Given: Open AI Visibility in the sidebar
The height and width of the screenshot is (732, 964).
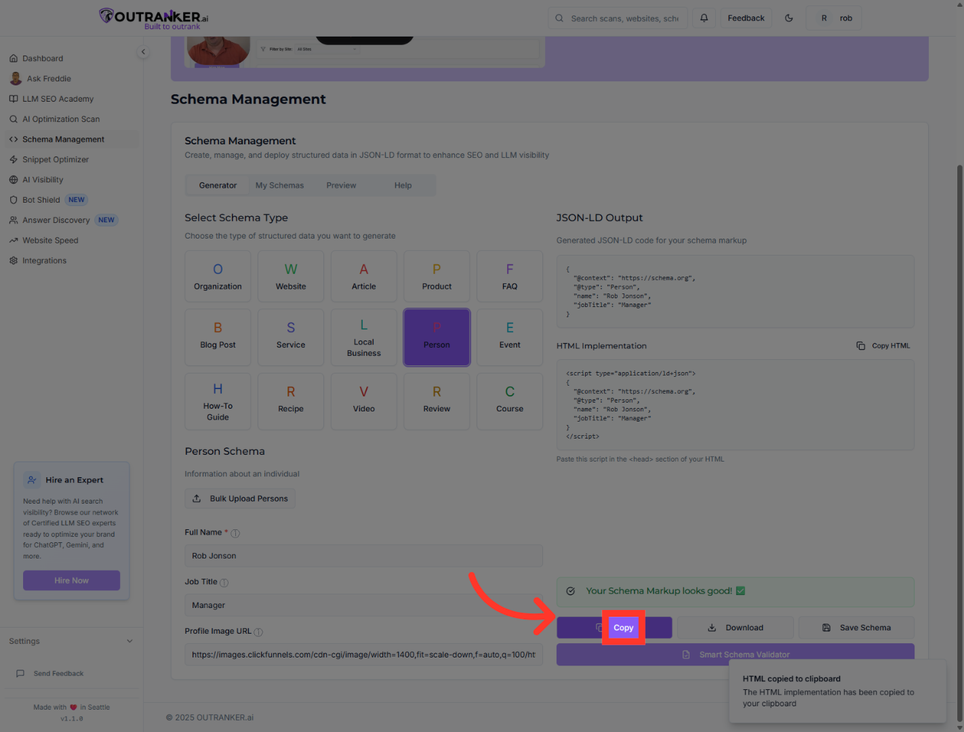Looking at the screenshot, I should pos(43,180).
